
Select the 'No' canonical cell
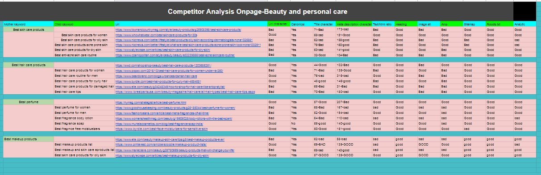pos(301,123)
